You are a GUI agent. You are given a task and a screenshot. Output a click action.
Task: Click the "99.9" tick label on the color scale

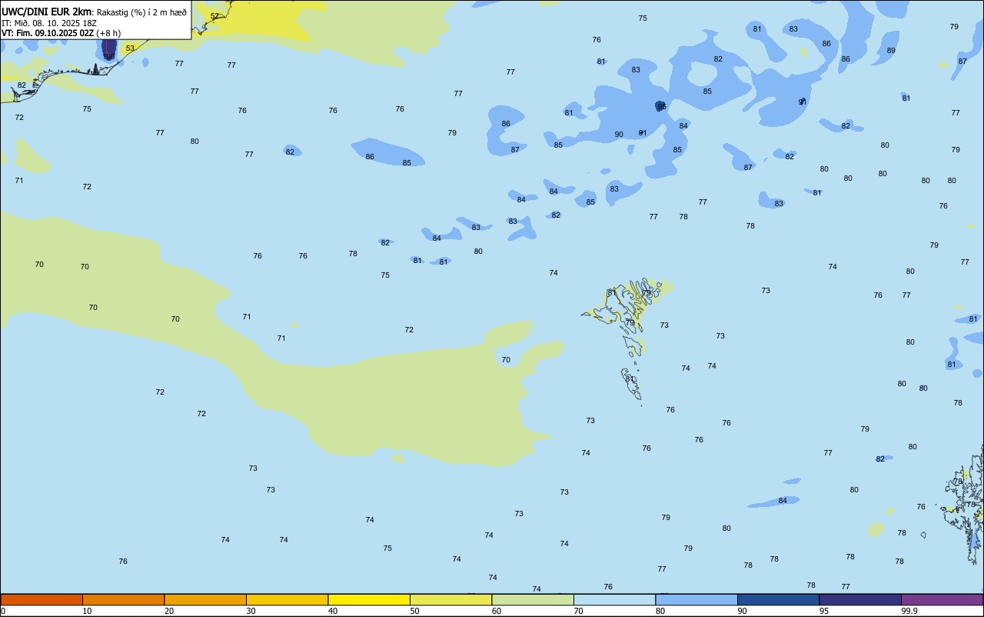click(x=910, y=611)
